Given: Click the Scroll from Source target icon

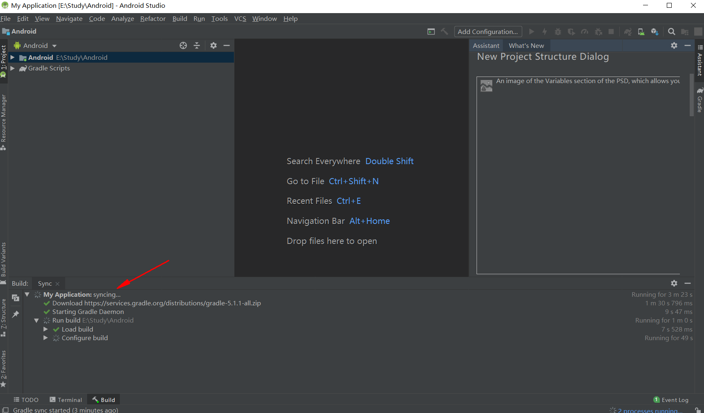Looking at the screenshot, I should [183, 45].
